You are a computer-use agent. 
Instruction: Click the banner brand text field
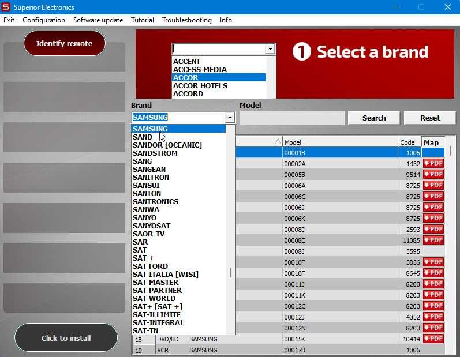point(219,49)
